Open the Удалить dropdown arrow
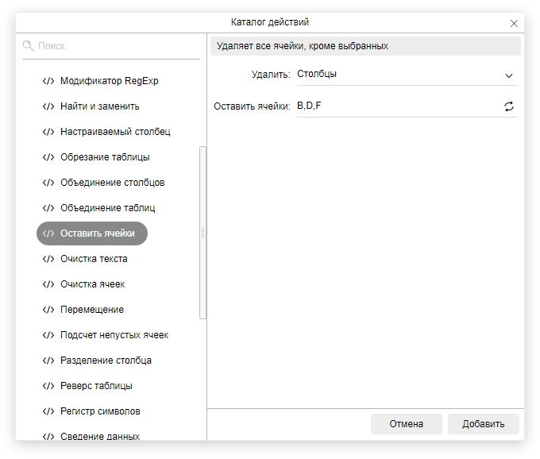 (509, 75)
